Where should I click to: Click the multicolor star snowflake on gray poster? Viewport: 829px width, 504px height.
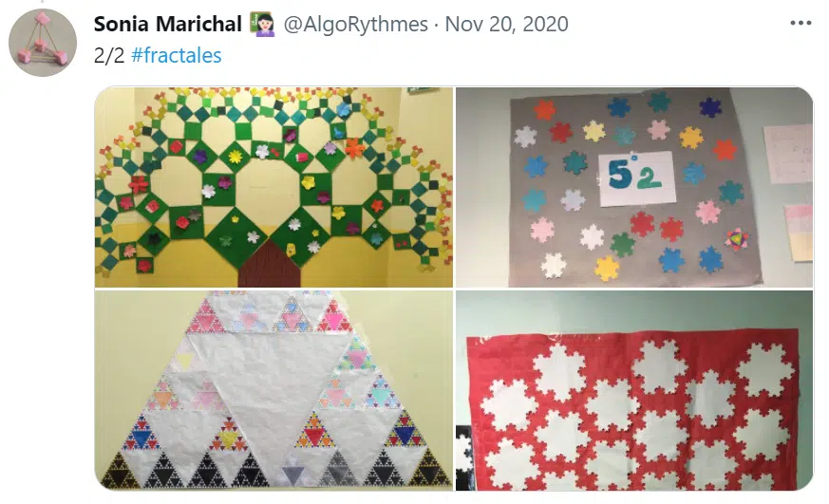point(735,239)
